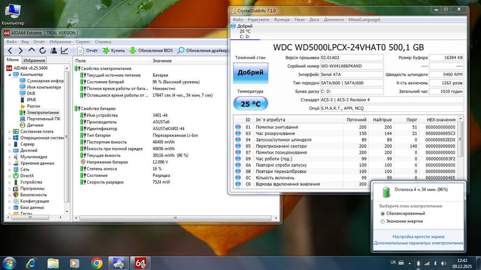Select the Экономия энергии power plan
Viewport: 481px width, 270px height.
(x=402, y=221)
